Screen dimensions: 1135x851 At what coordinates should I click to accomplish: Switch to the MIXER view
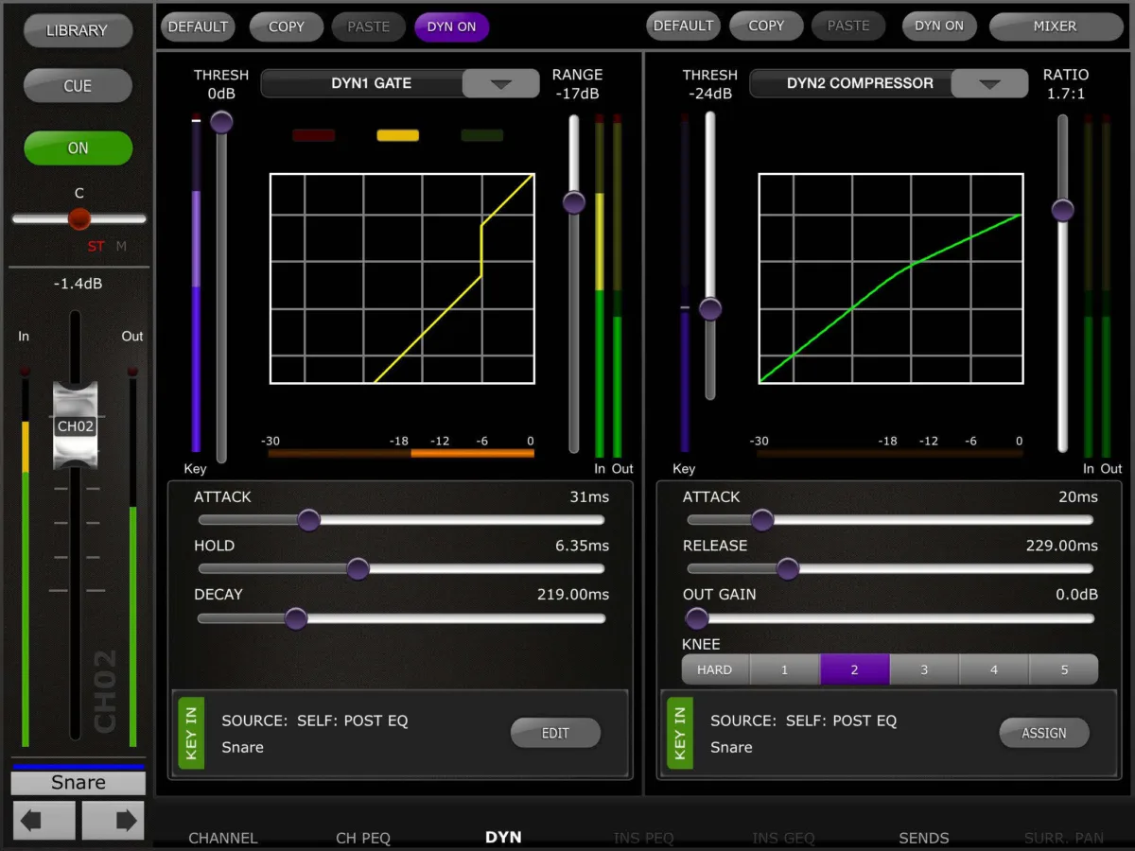click(1055, 26)
